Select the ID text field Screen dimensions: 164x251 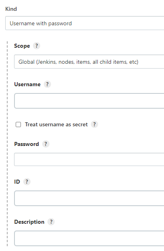click(89, 198)
